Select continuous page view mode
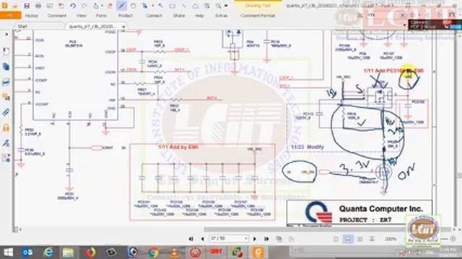The width and height of the screenshot is (462, 259). (x=348, y=239)
